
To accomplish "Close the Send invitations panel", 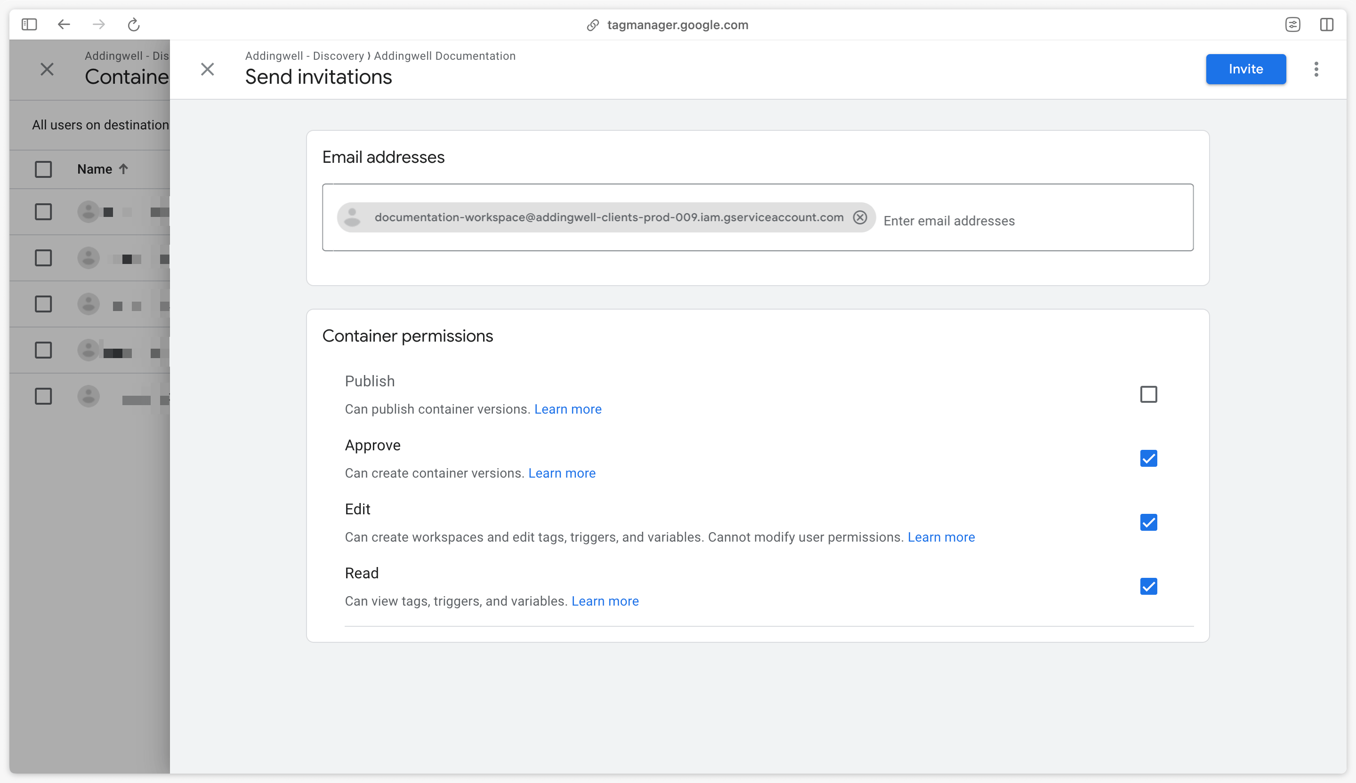I will (x=207, y=69).
